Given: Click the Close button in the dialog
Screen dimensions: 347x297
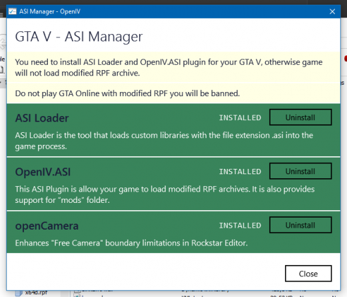Looking at the screenshot, I should (x=308, y=274).
